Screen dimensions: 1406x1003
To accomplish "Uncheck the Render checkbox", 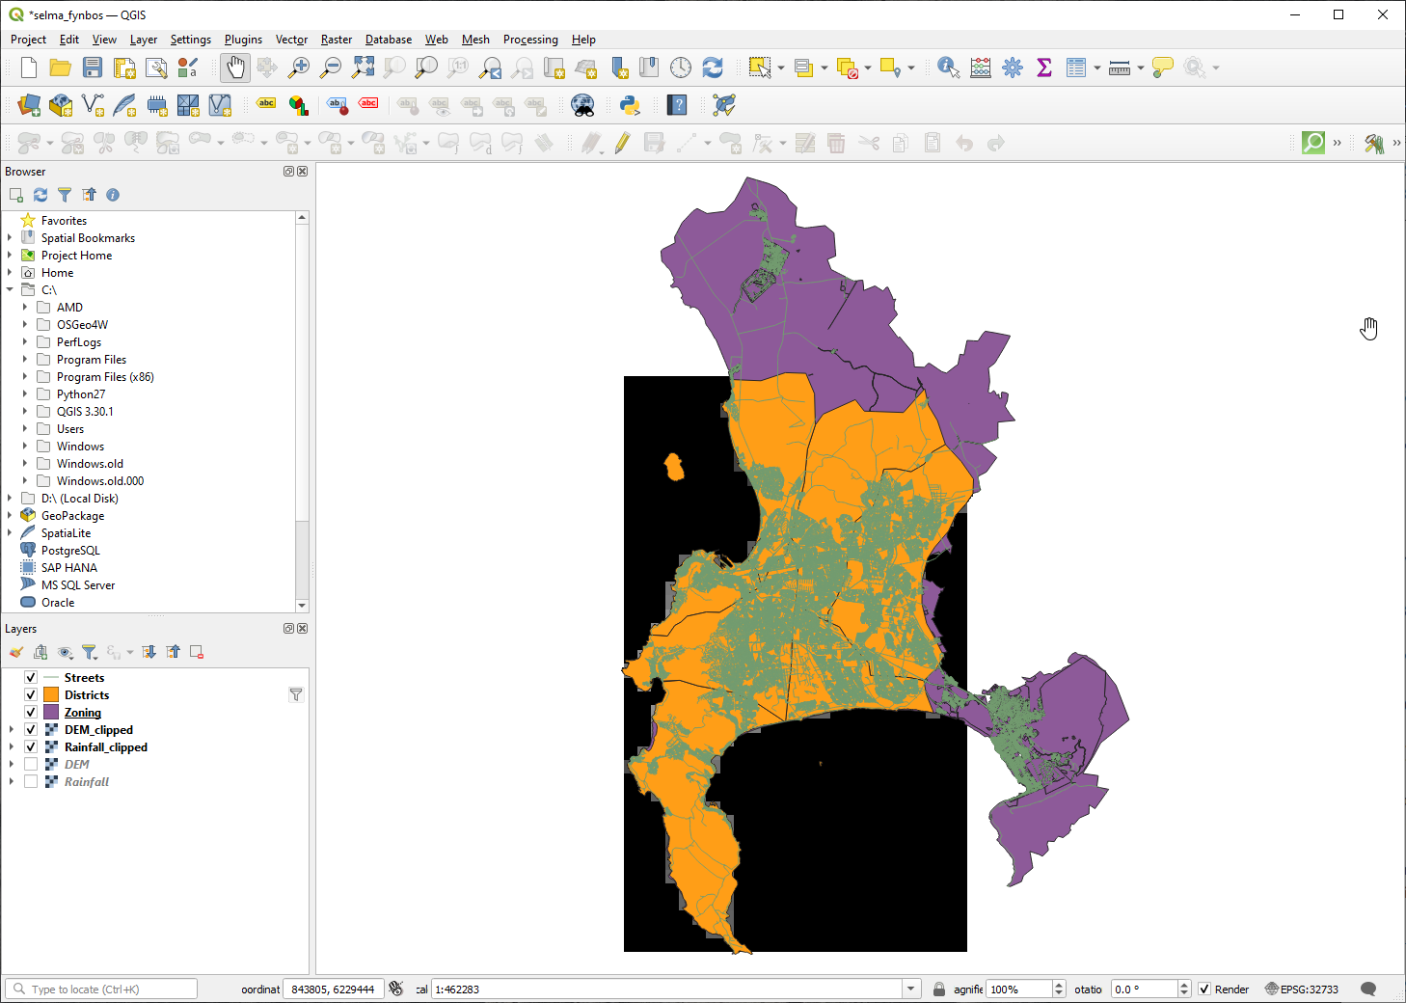I will 1204,989.
